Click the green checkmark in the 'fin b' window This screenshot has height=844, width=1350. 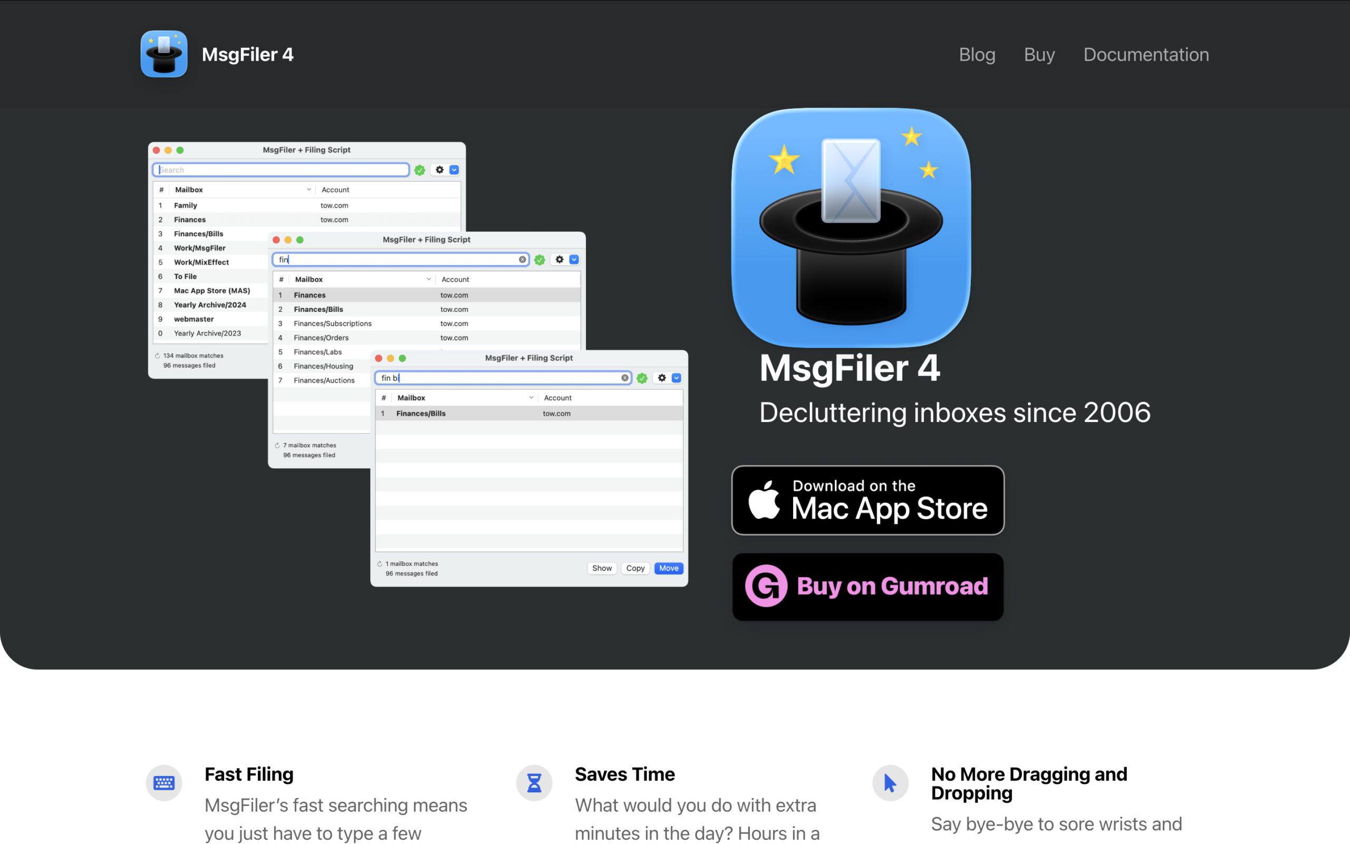[x=642, y=378]
